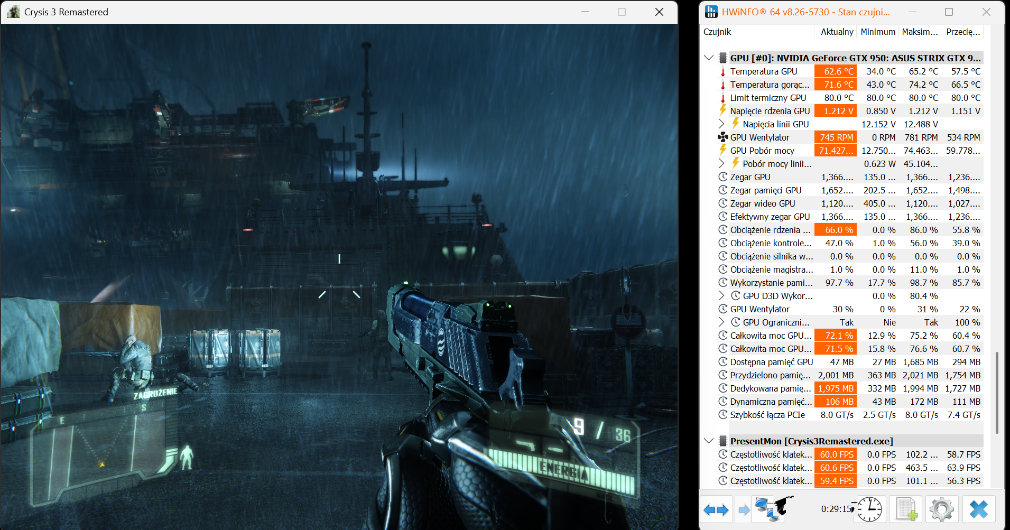
Task: Expand the Pobór mocy linii entry
Action: click(x=721, y=164)
